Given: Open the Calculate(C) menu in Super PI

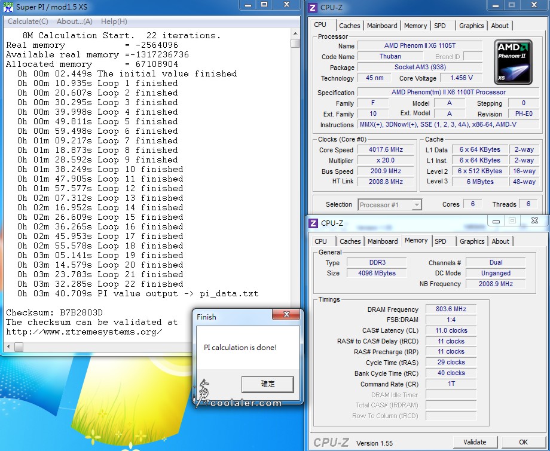Looking at the screenshot, I should [27, 22].
